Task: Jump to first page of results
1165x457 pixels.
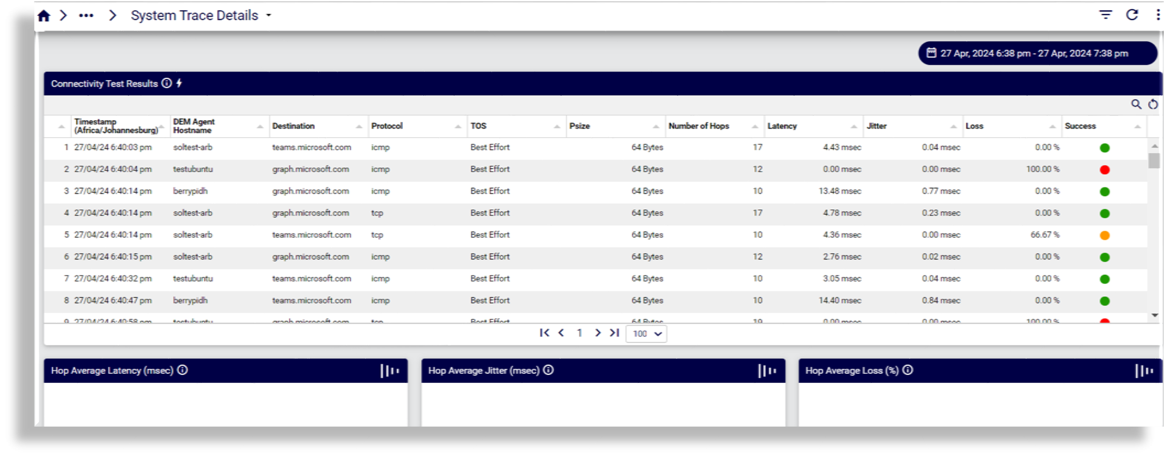Action: pos(544,333)
